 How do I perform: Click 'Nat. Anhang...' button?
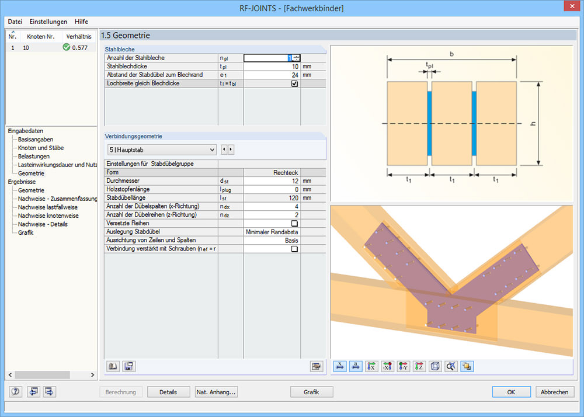click(216, 392)
